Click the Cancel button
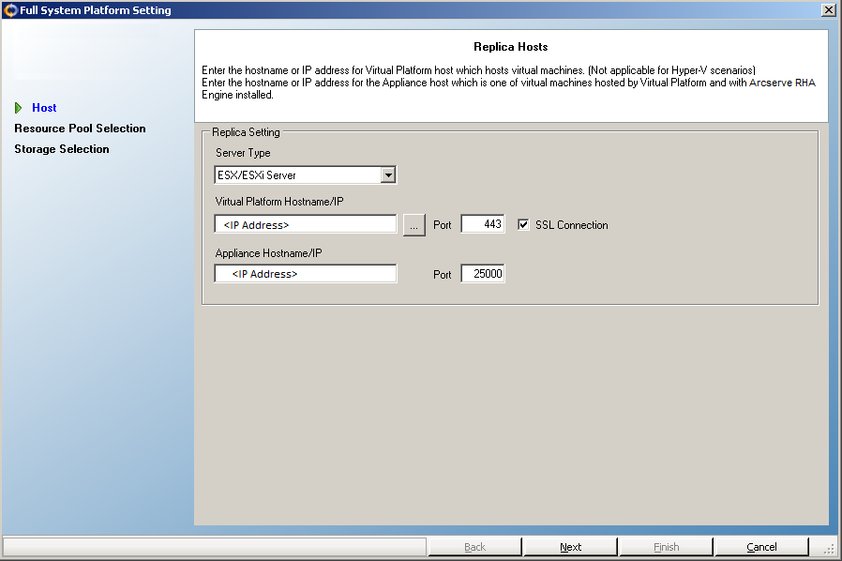The image size is (842, 561). pos(761,547)
